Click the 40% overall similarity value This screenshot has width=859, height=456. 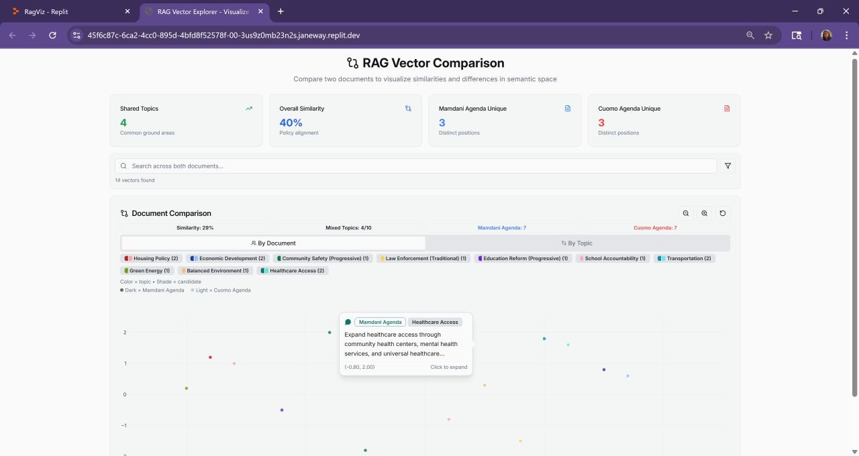coord(291,123)
